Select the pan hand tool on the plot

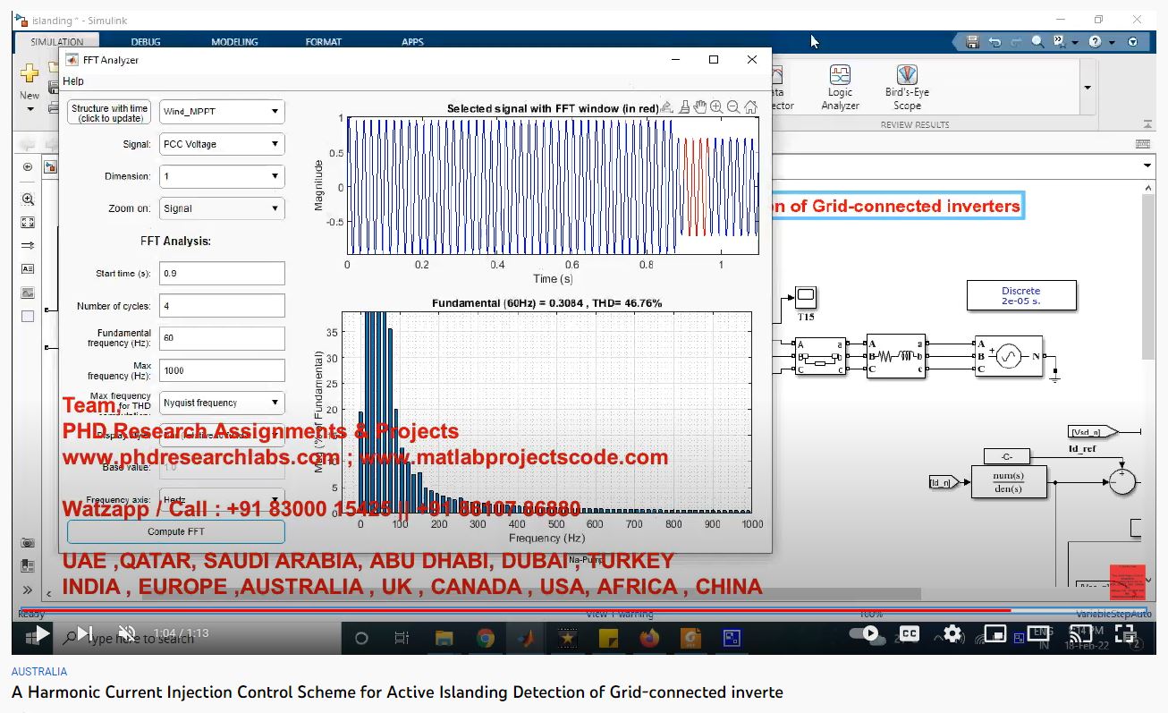pos(700,107)
